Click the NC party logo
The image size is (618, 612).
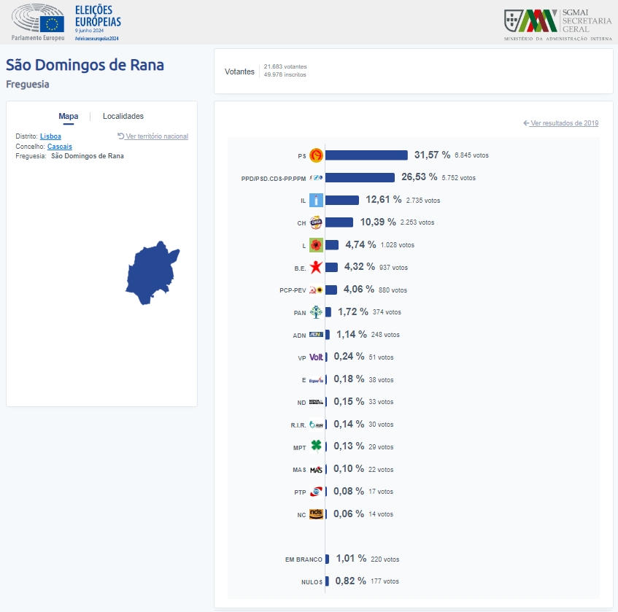(x=316, y=514)
